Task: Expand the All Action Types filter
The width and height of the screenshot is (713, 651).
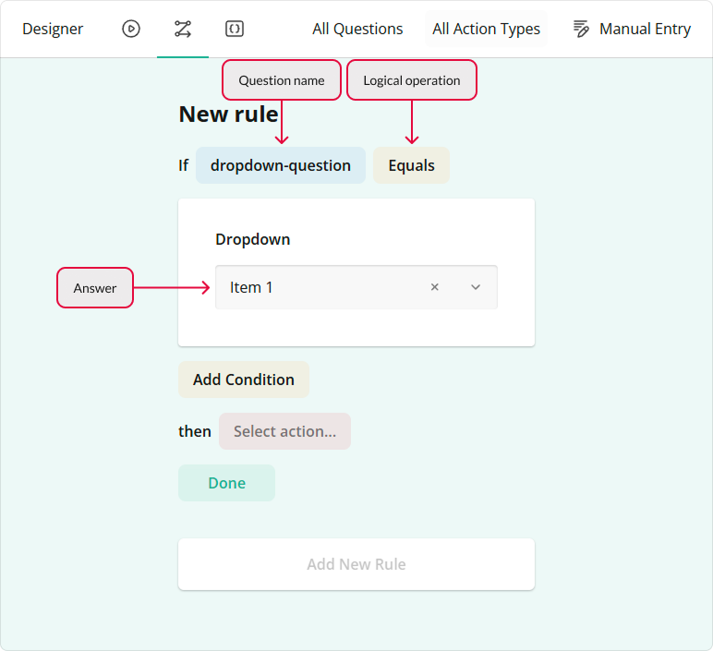Action: [x=486, y=29]
